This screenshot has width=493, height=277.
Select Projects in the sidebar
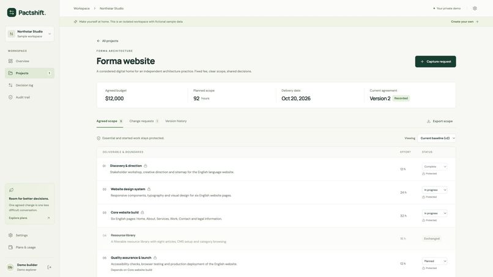tap(29, 73)
